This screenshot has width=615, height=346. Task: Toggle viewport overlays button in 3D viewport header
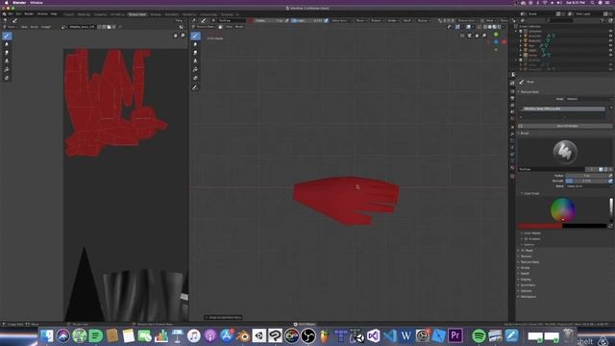(x=468, y=27)
